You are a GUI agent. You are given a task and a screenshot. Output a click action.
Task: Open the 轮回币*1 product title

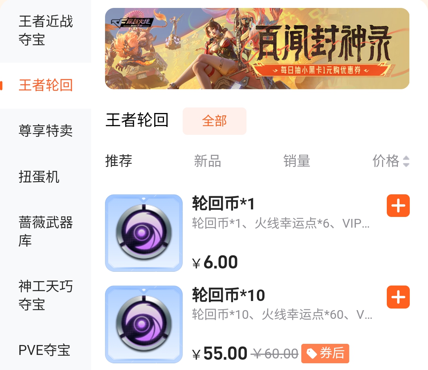tap(223, 203)
